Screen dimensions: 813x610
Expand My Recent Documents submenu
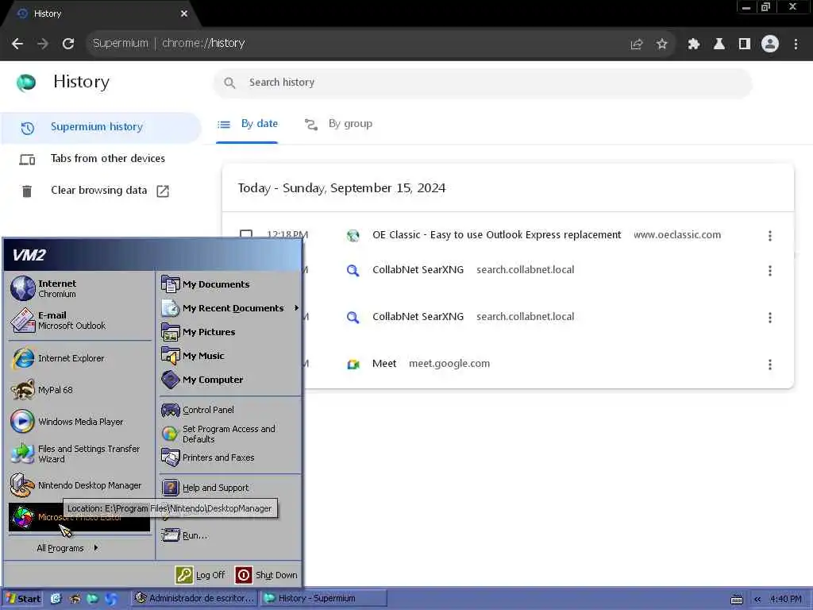tap(229, 308)
